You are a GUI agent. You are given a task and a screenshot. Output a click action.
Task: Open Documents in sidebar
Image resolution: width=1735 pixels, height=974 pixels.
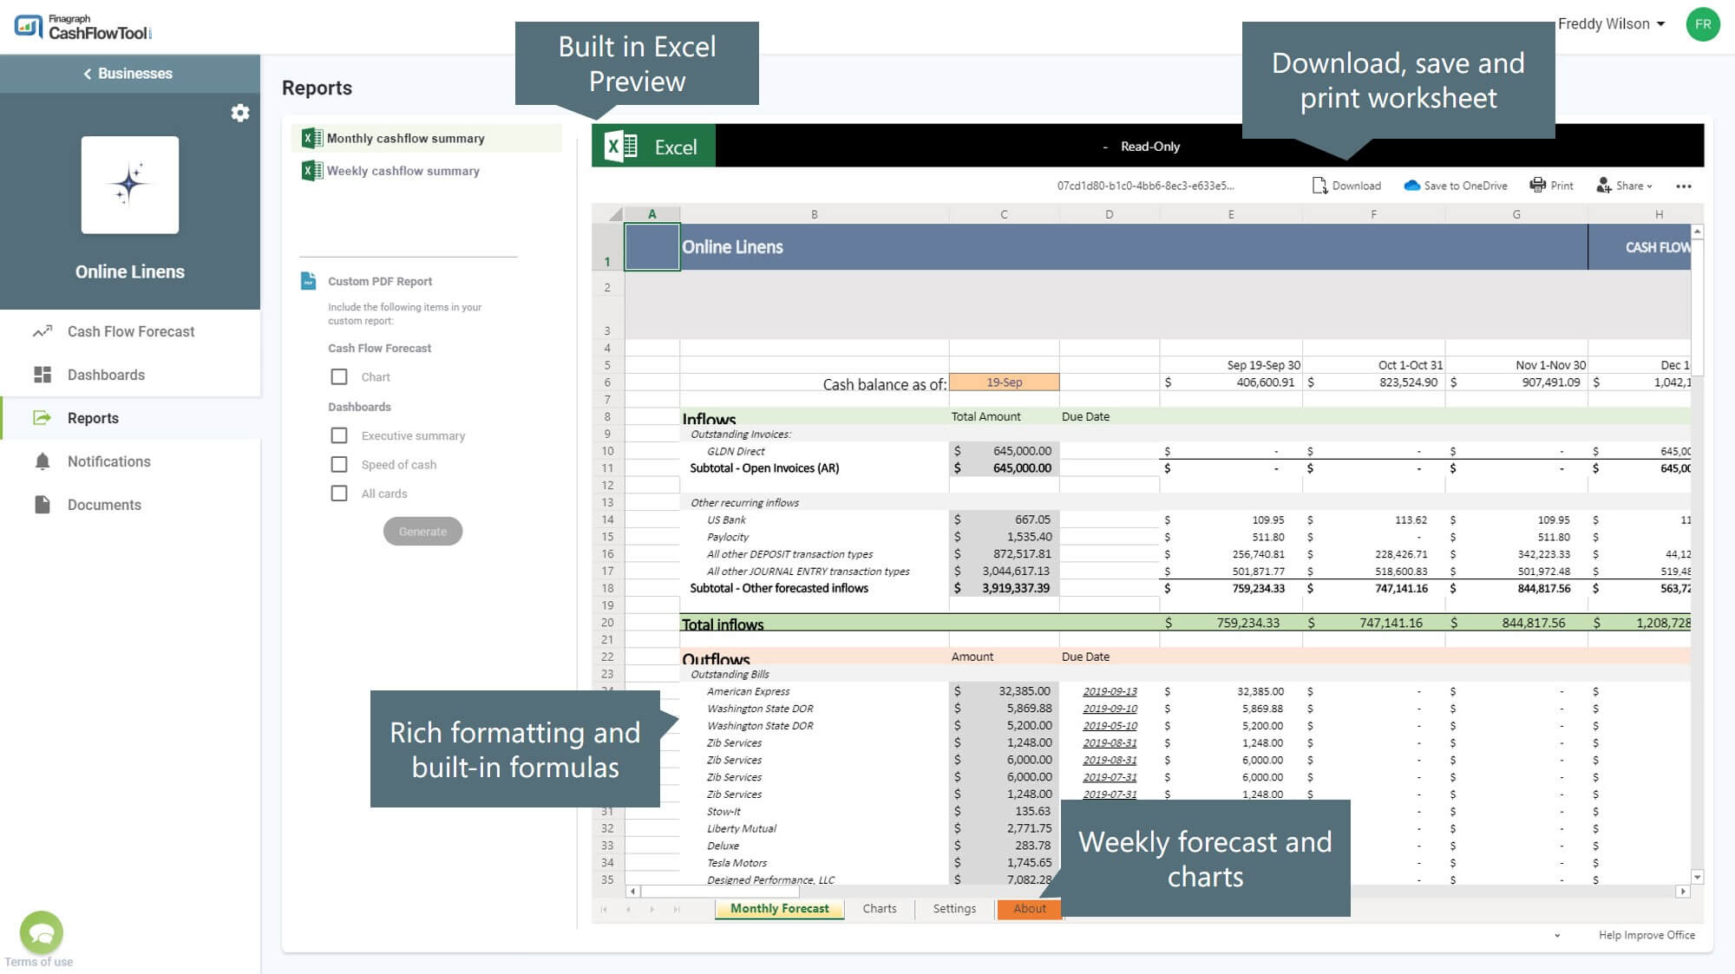pyautogui.click(x=130, y=505)
